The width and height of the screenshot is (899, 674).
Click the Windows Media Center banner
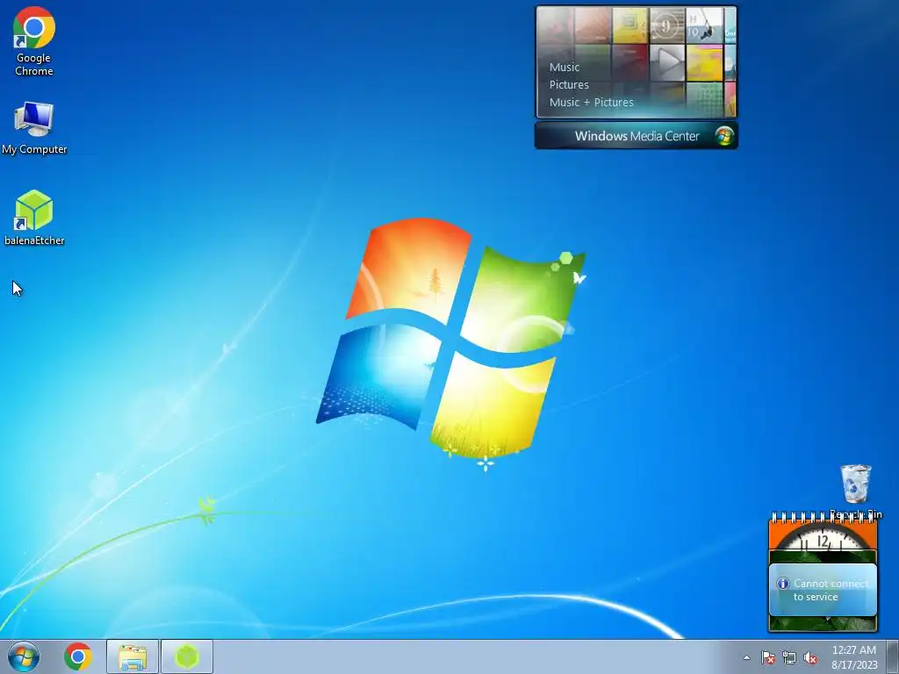click(x=636, y=136)
